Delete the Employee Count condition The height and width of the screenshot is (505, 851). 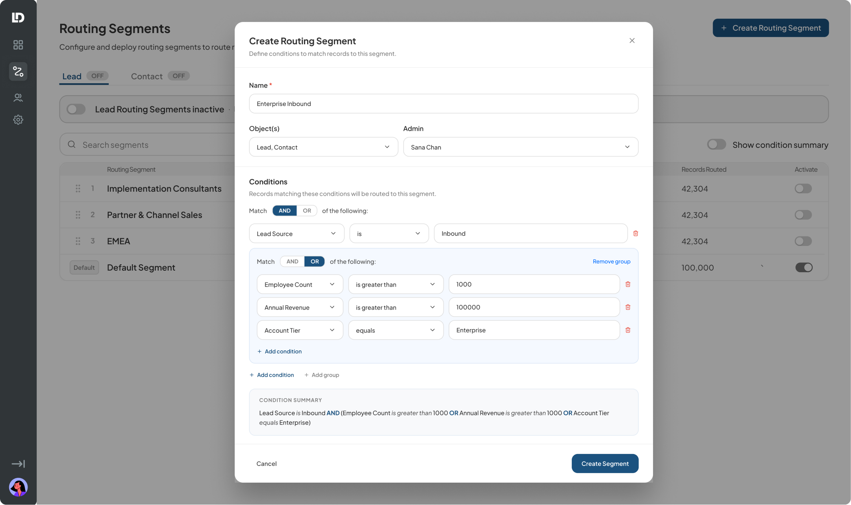(628, 284)
